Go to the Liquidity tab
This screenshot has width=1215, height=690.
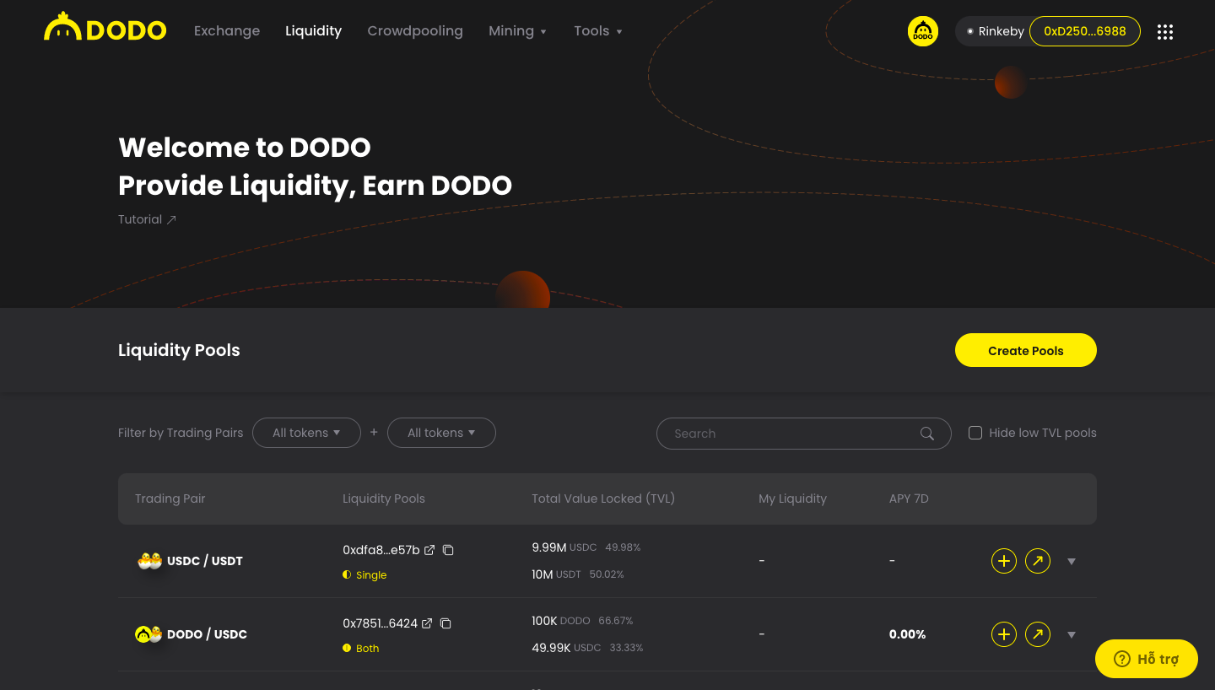tap(313, 31)
